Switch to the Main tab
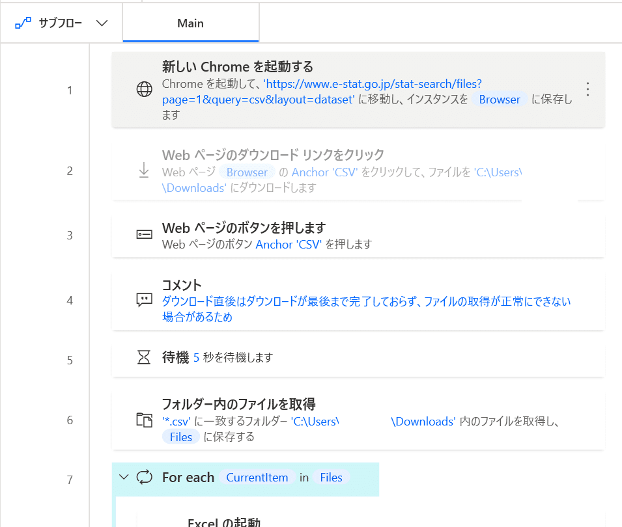622x527 pixels. (191, 23)
